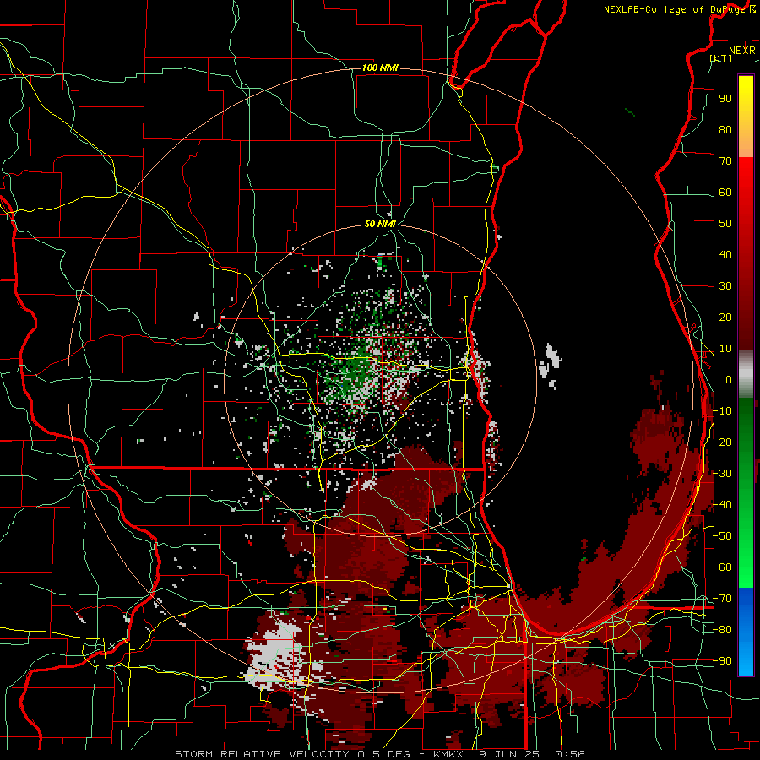
Task: Click the positive 60 scale value
Action: (725, 192)
